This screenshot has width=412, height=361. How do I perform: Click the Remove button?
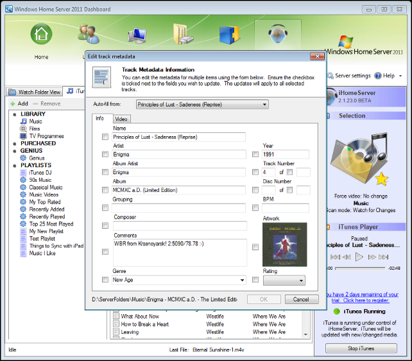tap(47, 103)
